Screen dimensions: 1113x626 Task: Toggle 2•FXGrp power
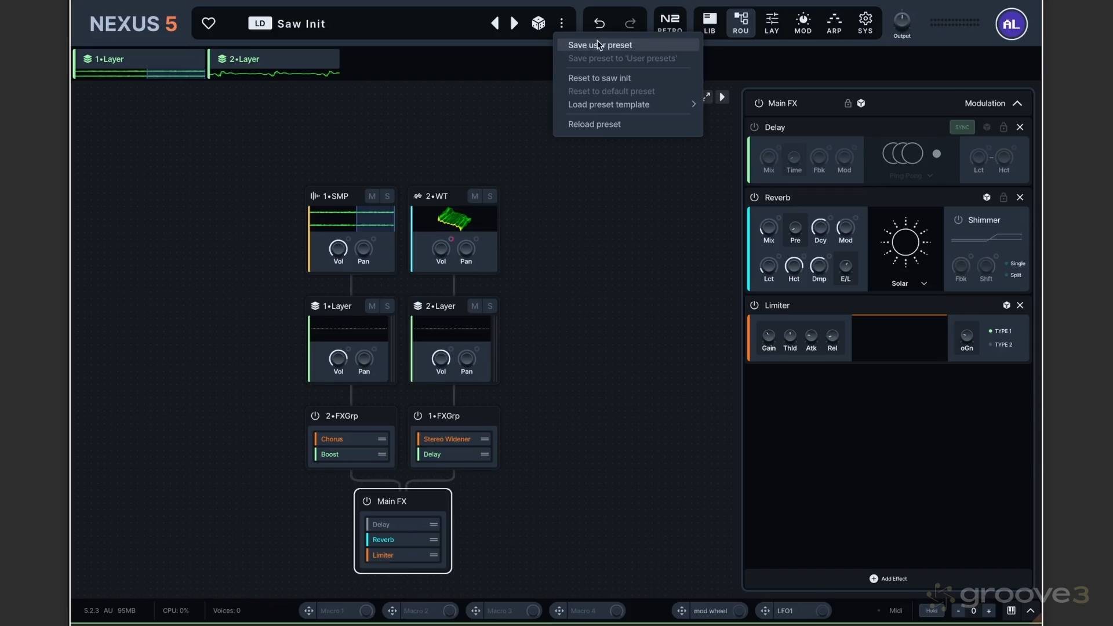pos(315,416)
